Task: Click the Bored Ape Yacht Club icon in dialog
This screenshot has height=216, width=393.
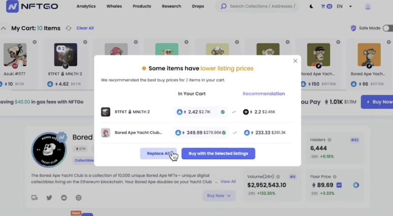Action: 106,133
